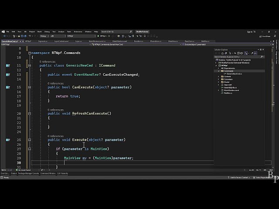279x209 pixels.
Task: Collapse the namespace NTWpf.Commands block
Action: click(30, 53)
